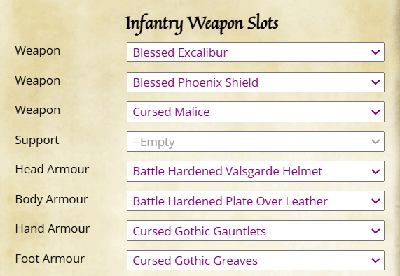Open the Battle Hardened Plate Over Leather dropdown
This screenshot has height=276, width=400.
click(256, 201)
